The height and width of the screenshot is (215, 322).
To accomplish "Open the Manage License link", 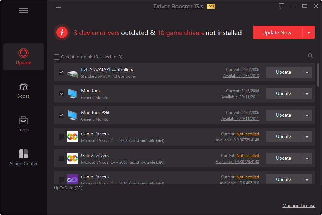I will click(299, 205).
